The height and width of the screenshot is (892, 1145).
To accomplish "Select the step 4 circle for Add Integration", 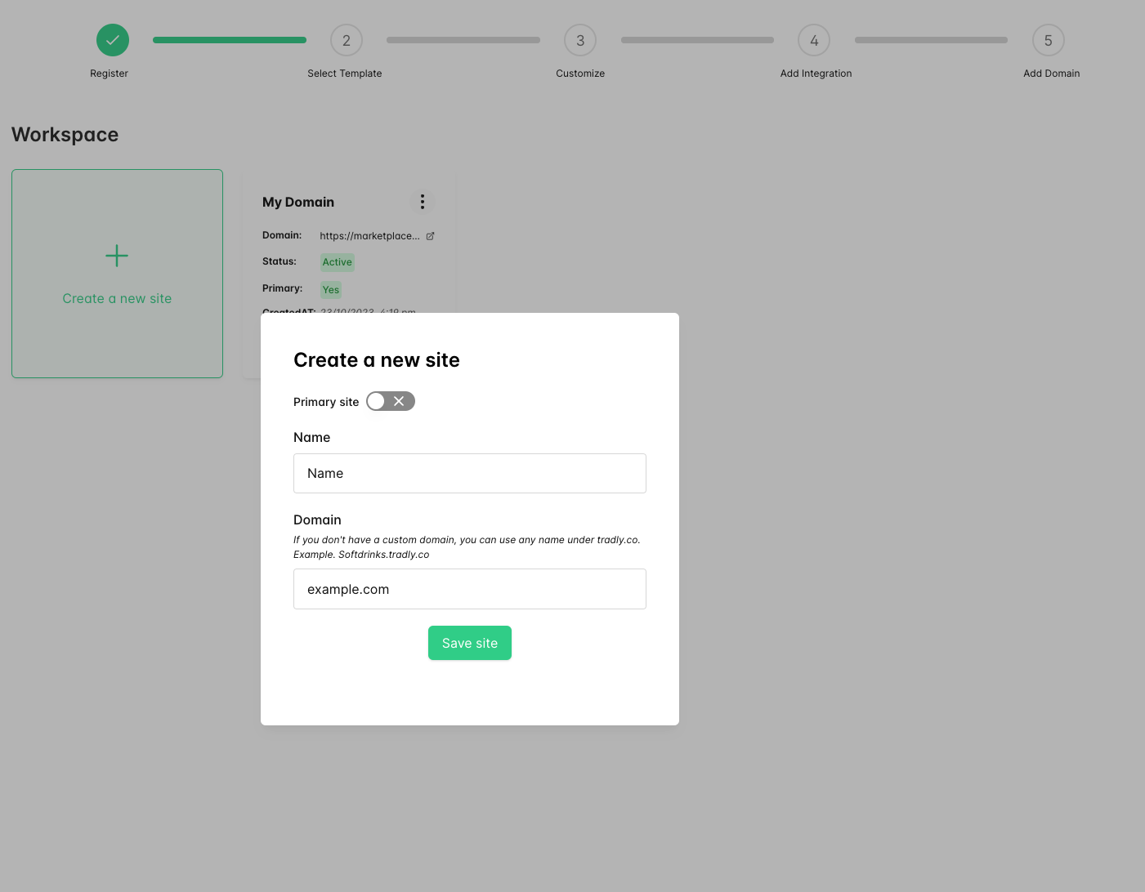I will (x=814, y=39).
